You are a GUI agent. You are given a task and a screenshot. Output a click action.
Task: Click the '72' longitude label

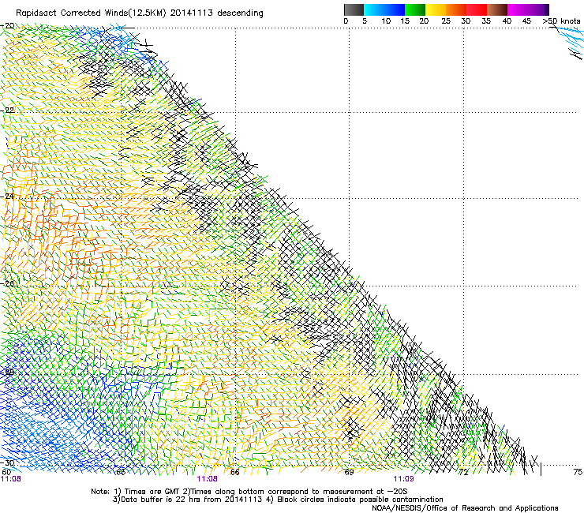point(463,472)
